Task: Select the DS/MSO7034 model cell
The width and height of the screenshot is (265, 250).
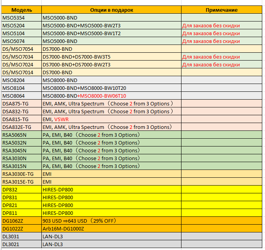Action: [21, 57]
